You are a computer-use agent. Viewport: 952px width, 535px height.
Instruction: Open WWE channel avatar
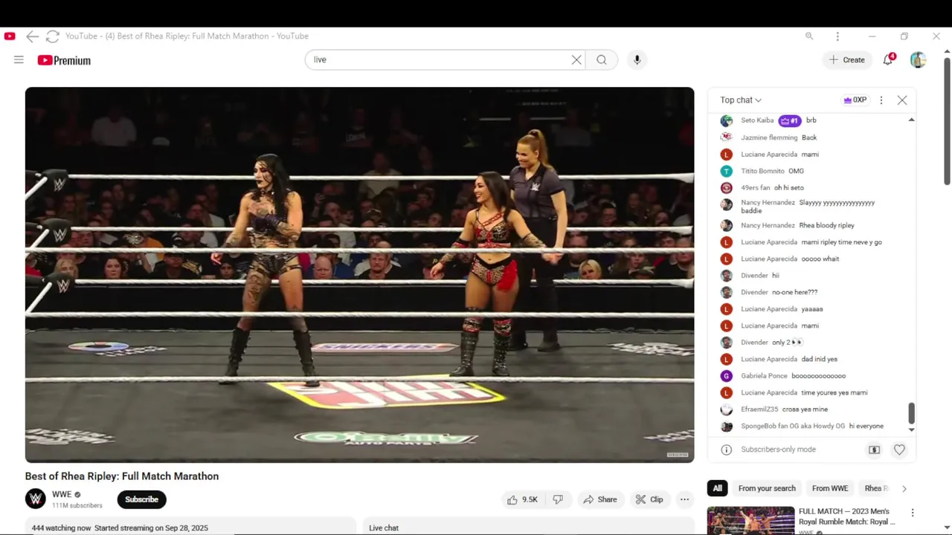click(36, 499)
